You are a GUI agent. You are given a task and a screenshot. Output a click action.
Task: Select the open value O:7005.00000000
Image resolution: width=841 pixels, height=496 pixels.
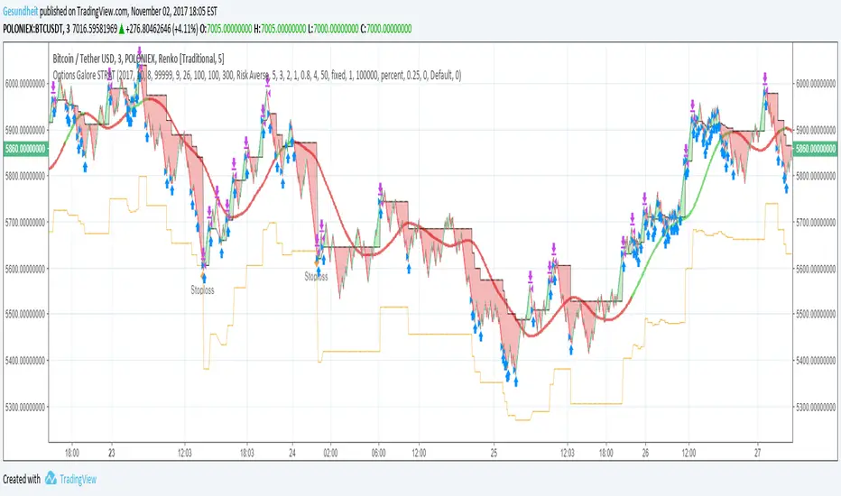point(226,29)
